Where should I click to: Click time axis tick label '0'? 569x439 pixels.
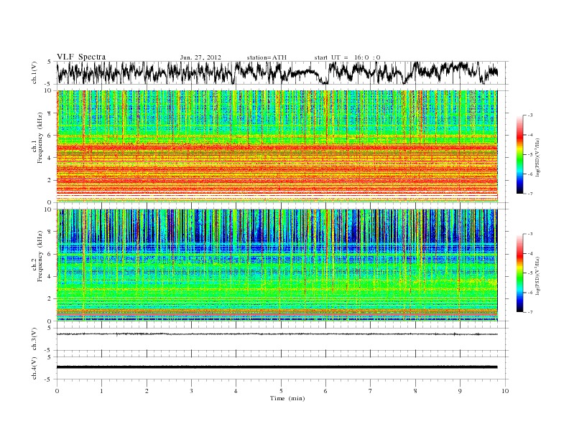(57, 391)
